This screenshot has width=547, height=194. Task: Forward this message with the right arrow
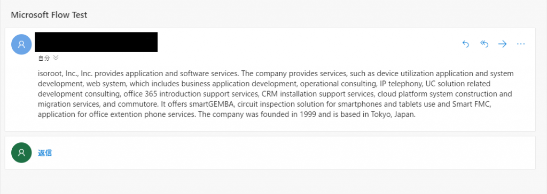[502, 44]
